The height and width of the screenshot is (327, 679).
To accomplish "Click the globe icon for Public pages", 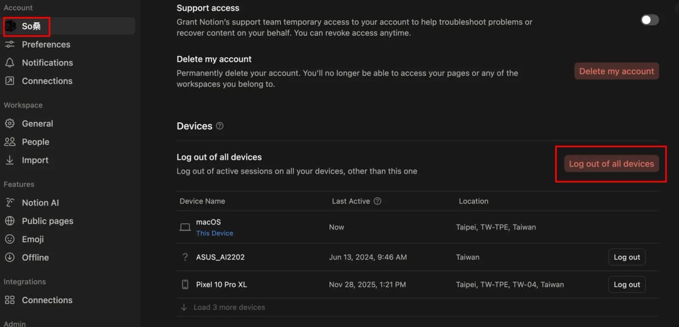I will (10, 221).
